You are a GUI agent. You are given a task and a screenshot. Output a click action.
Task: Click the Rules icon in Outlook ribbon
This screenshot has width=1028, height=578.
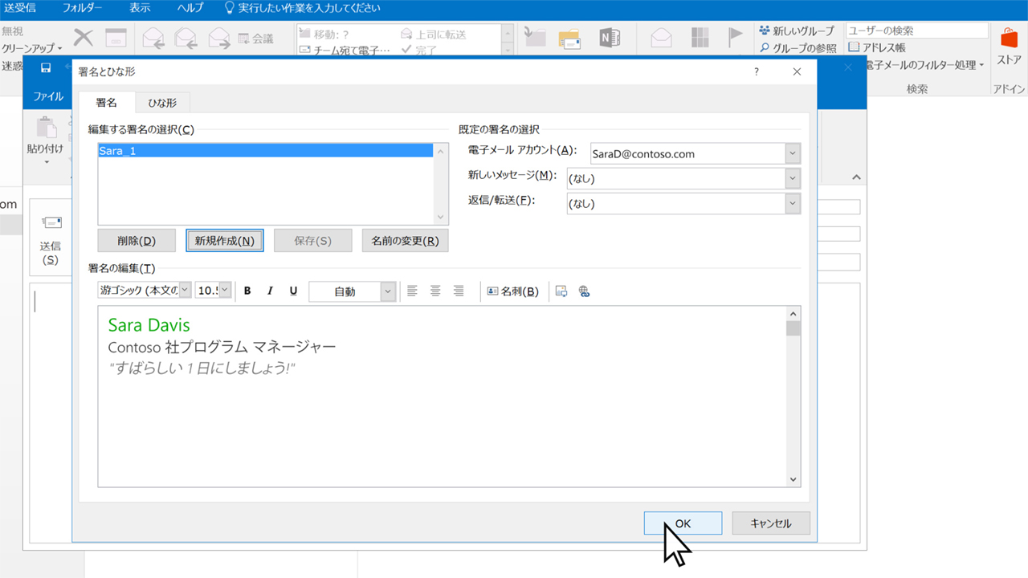[x=569, y=38]
